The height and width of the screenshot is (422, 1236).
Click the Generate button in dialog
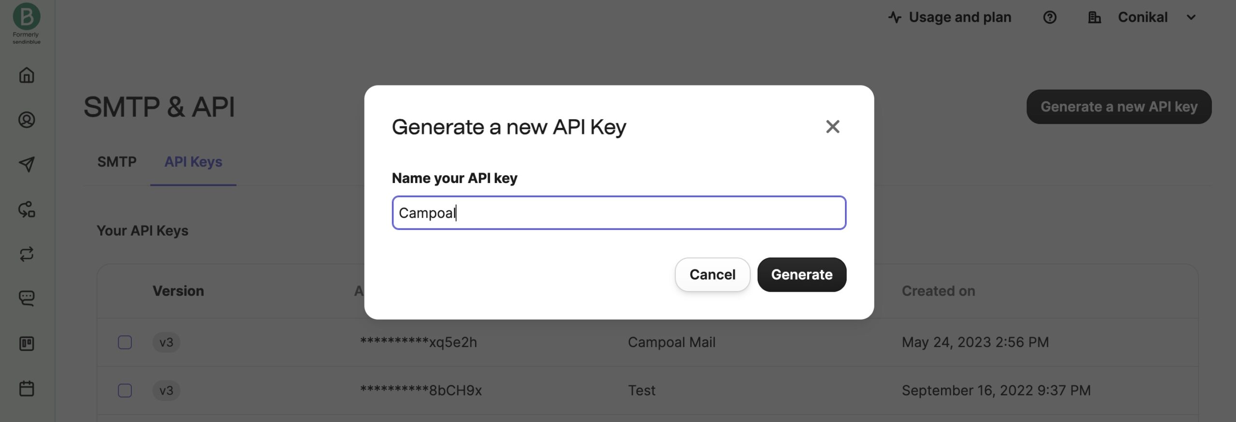pyautogui.click(x=801, y=274)
